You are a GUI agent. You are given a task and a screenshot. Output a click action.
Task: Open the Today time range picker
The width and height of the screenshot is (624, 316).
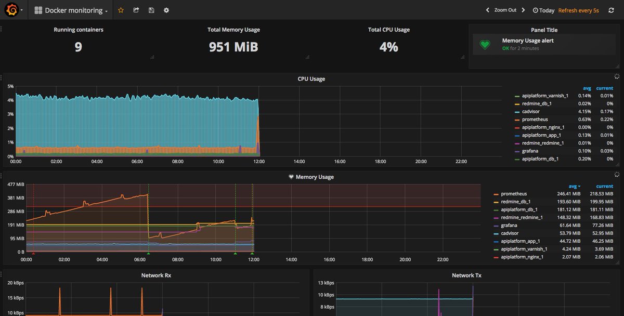[543, 10]
